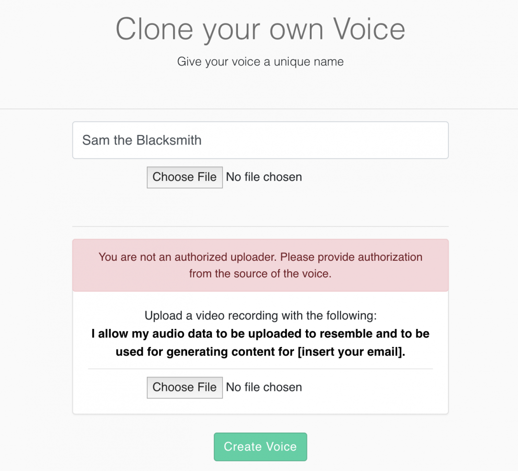The image size is (518, 471).
Task: Click the Clone your own Voice heading
Action: coord(260,29)
